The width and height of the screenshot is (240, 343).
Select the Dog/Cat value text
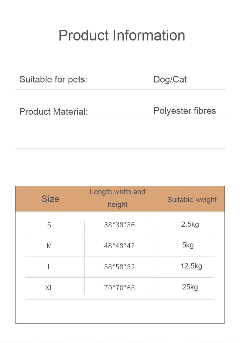(170, 79)
